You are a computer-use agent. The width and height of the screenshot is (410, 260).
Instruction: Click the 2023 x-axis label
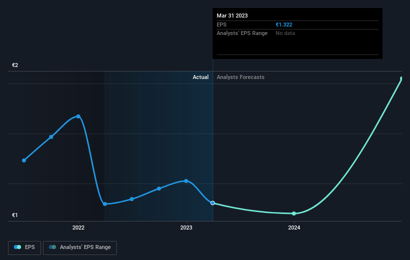click(186, 228)
